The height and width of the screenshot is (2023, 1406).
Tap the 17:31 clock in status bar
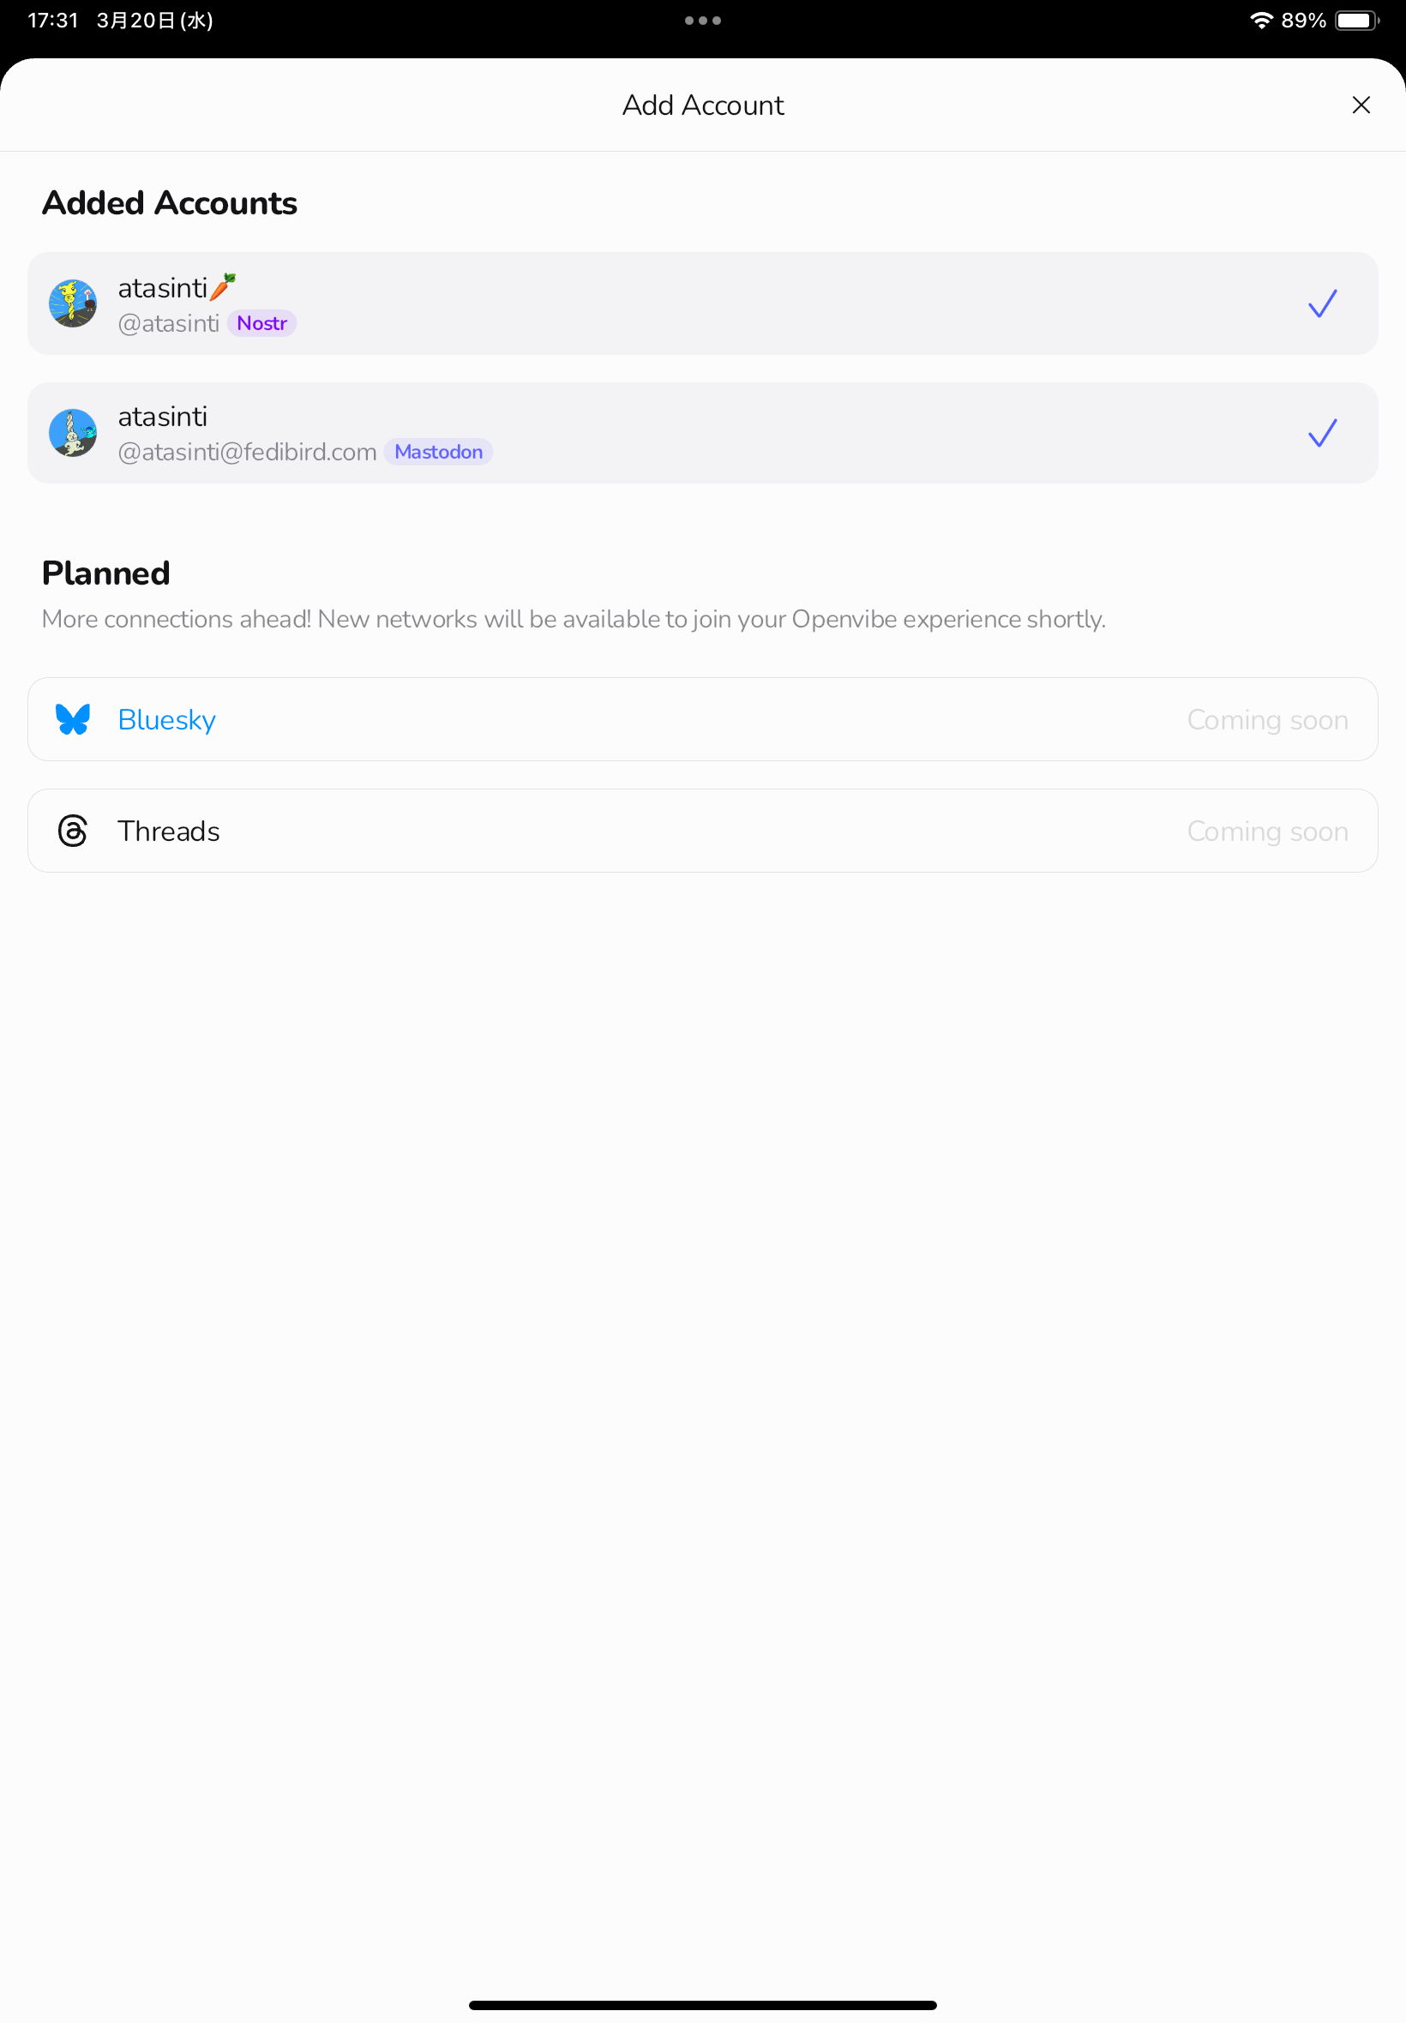[54, 21]
